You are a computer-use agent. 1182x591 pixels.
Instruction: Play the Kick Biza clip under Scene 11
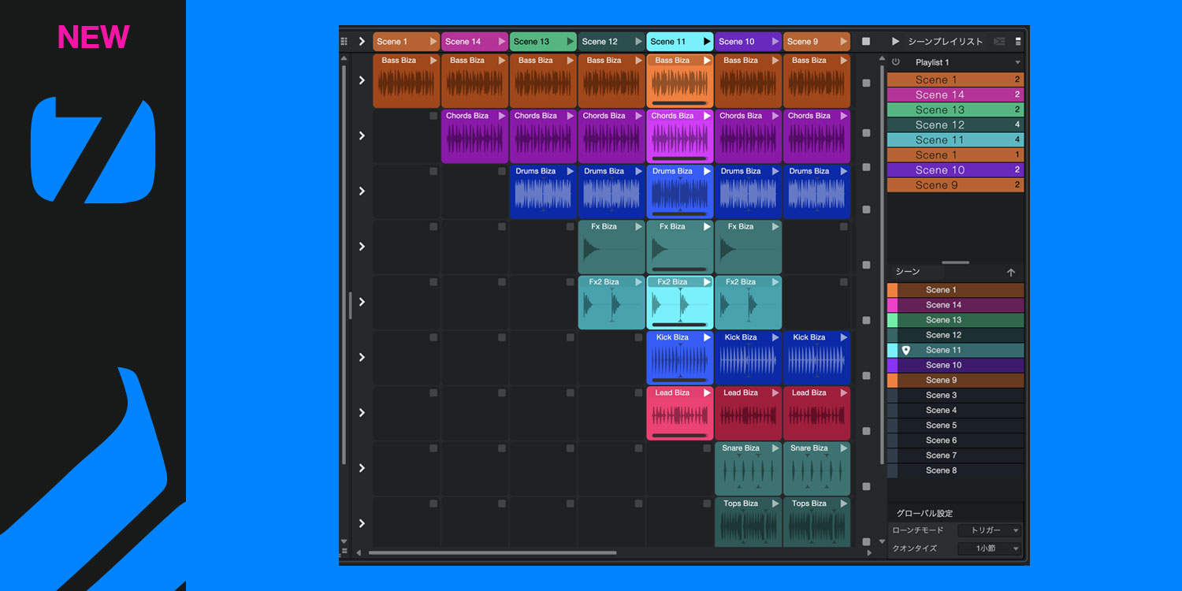(x=707, y=337)
